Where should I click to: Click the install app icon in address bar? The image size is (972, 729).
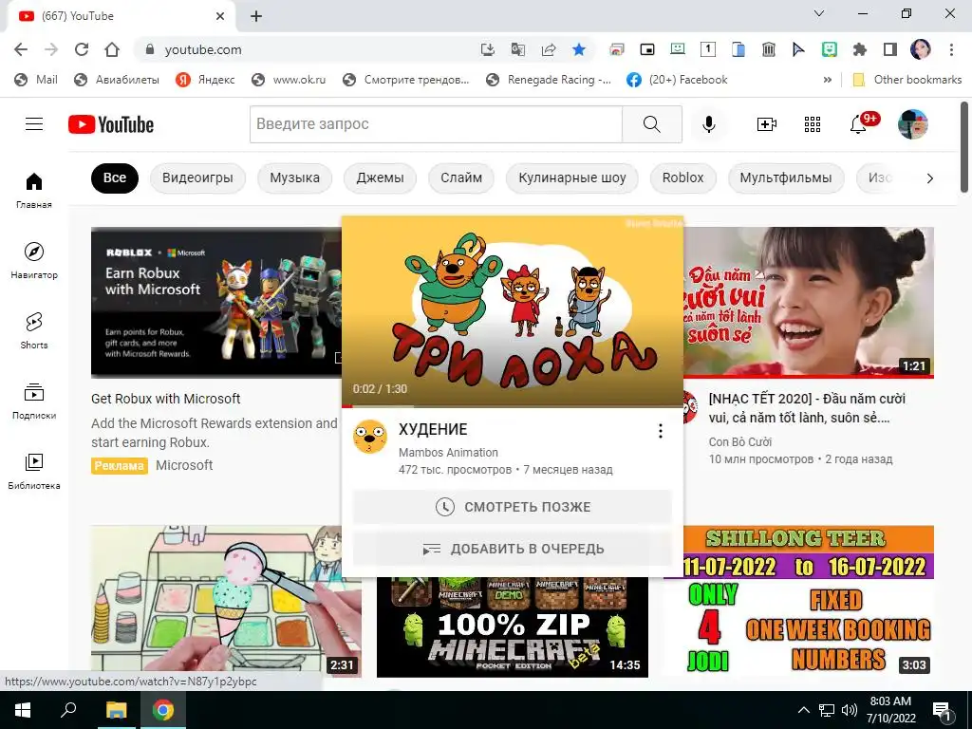point(488,49)
